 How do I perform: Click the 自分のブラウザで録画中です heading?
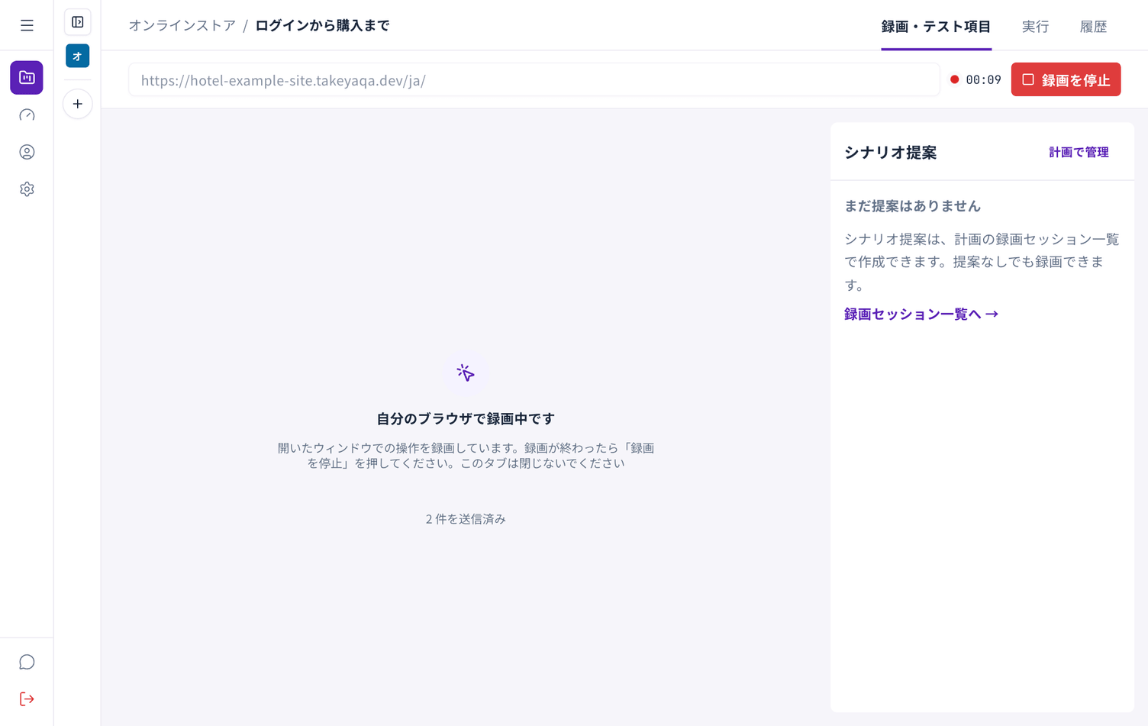[x=466, y=418]
